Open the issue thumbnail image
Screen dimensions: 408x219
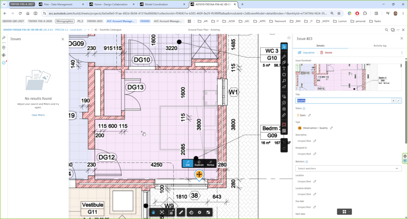point(348,77)
